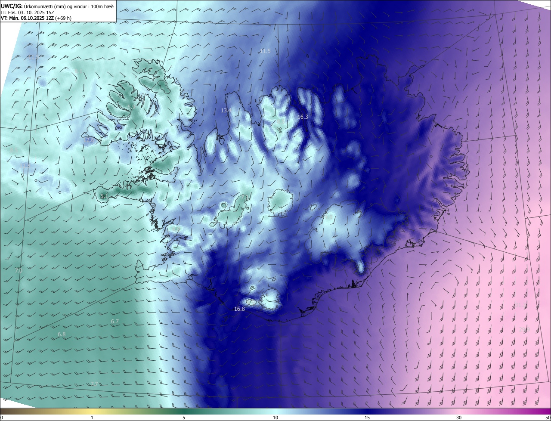The width and height of the screenshot is (551, 421).
Task: Click the 6.8 value label on the map
Action: pyautogui.click(x=62, y=334)
